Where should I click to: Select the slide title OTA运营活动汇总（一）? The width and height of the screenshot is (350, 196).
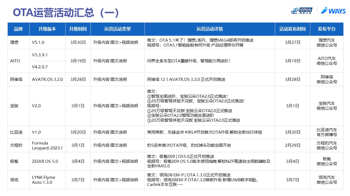click(66, 13)
